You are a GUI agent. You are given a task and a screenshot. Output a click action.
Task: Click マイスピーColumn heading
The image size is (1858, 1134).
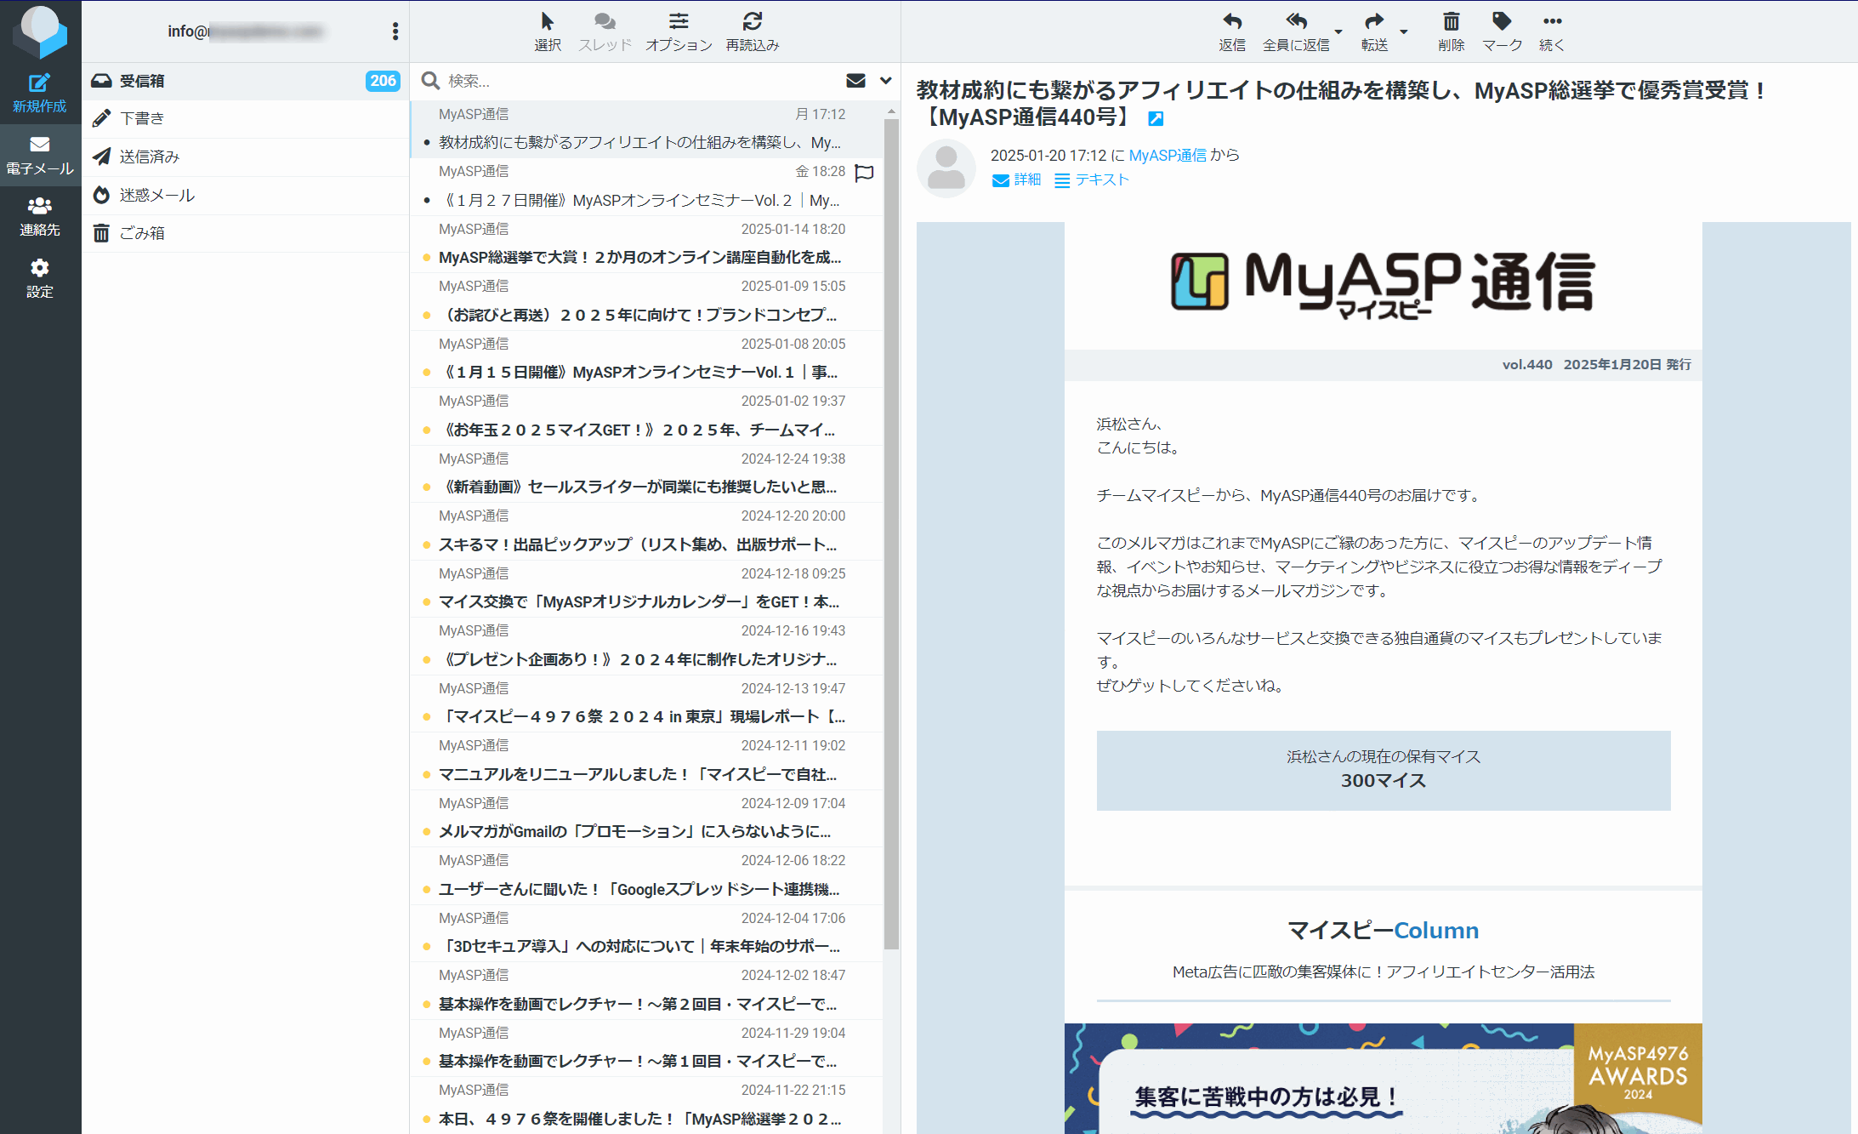1383,931
